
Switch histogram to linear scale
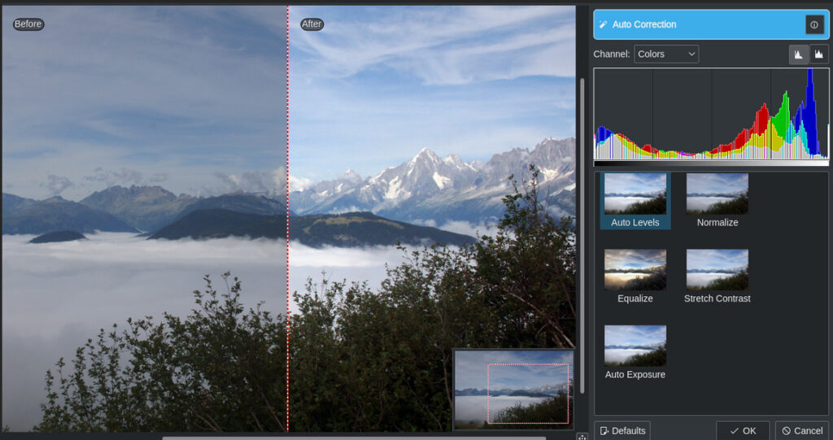click(799, 54)
